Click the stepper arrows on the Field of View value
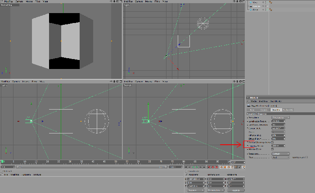The width and height of the screenshot is (315, 193). coord(284,128)
